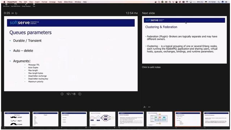The width and height of the screenshot is (231, 130).
Task: Reset the presentation timer
Action: tap(16, 13)
